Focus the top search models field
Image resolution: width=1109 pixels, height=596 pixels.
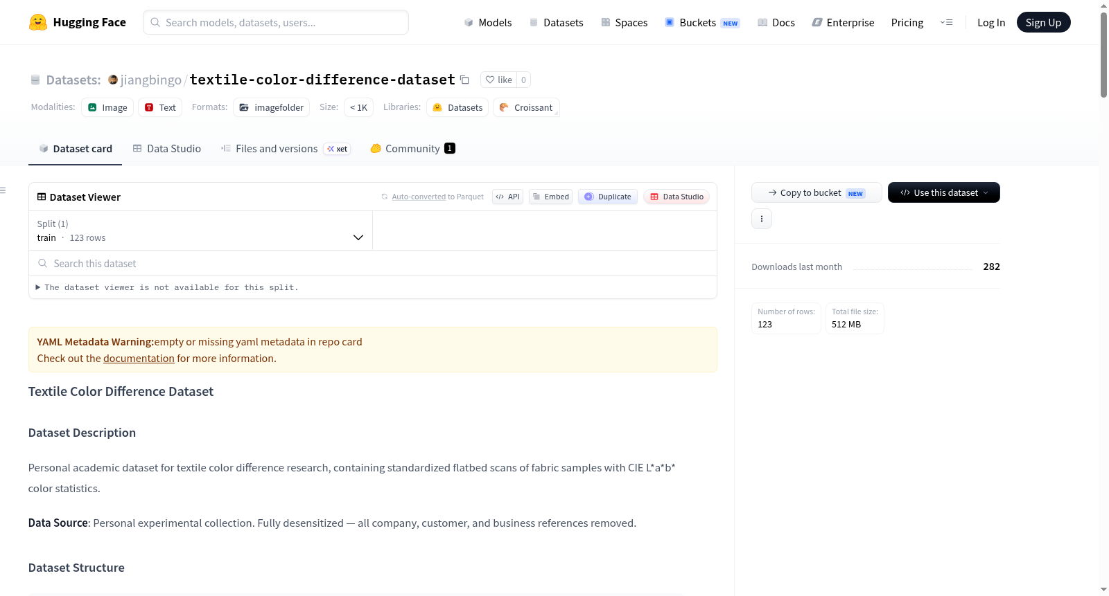pos(276,22)
